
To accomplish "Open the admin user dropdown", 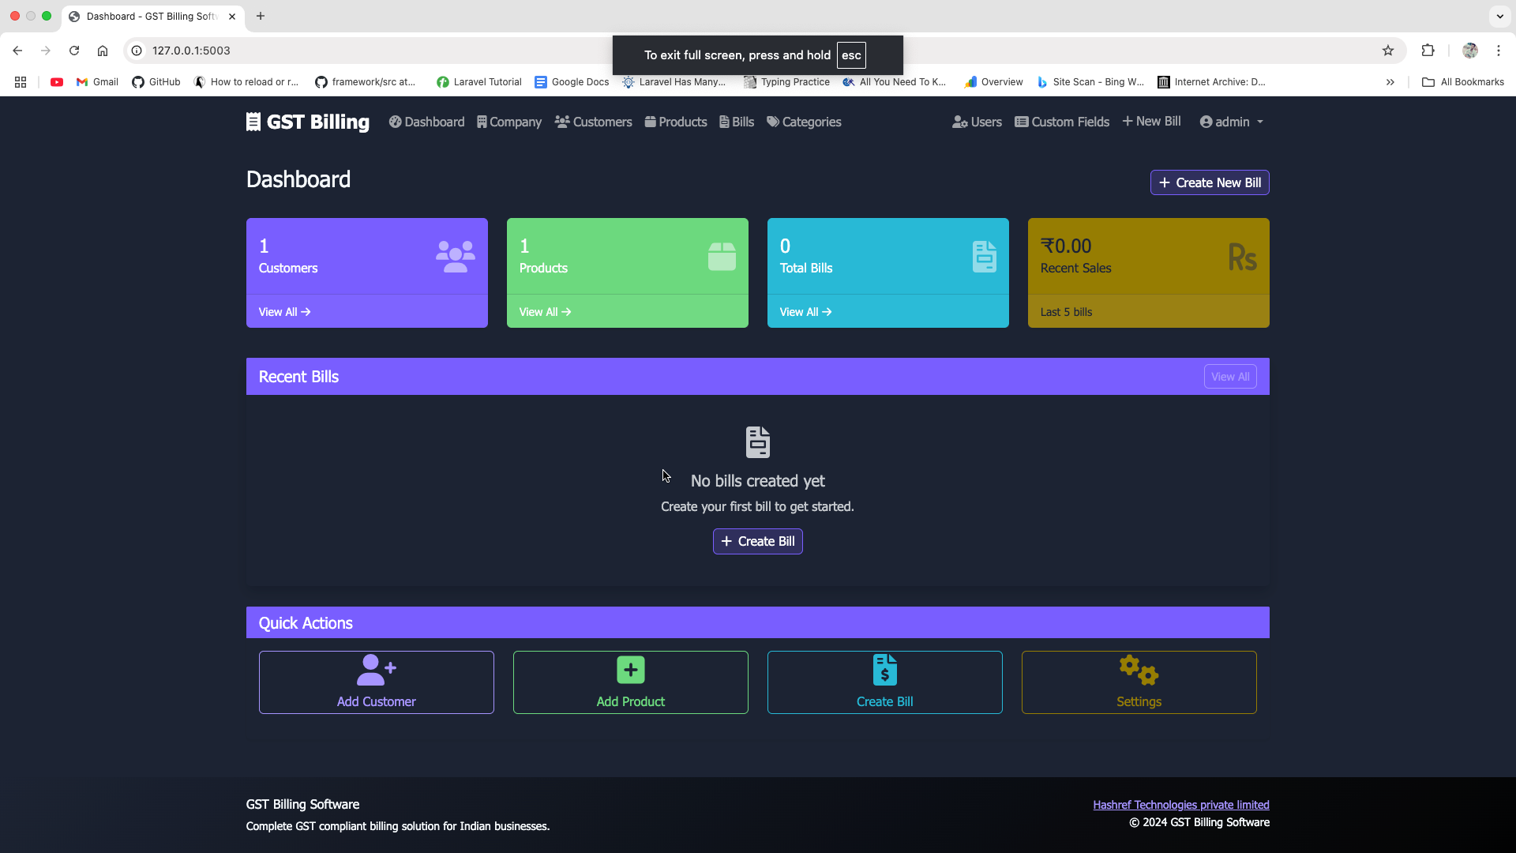I will pyautogui.click(x=1232, y=122).
